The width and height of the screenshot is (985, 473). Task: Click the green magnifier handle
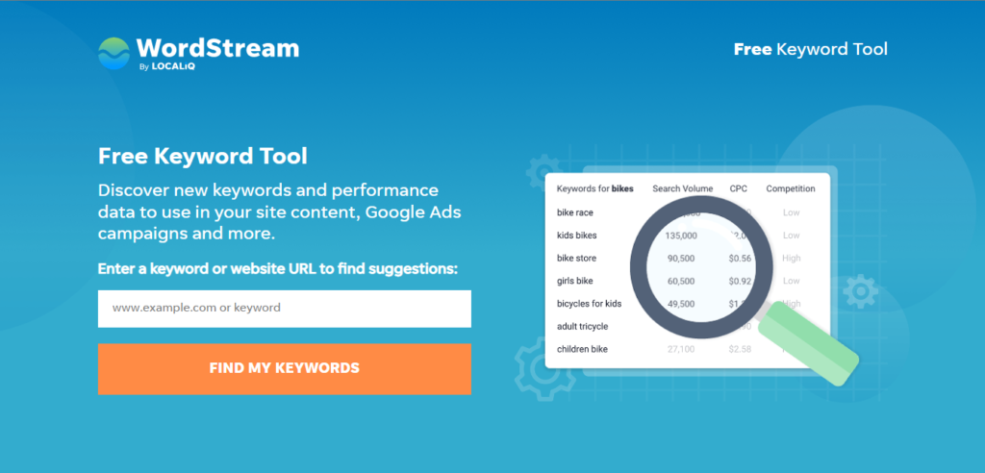808,343
